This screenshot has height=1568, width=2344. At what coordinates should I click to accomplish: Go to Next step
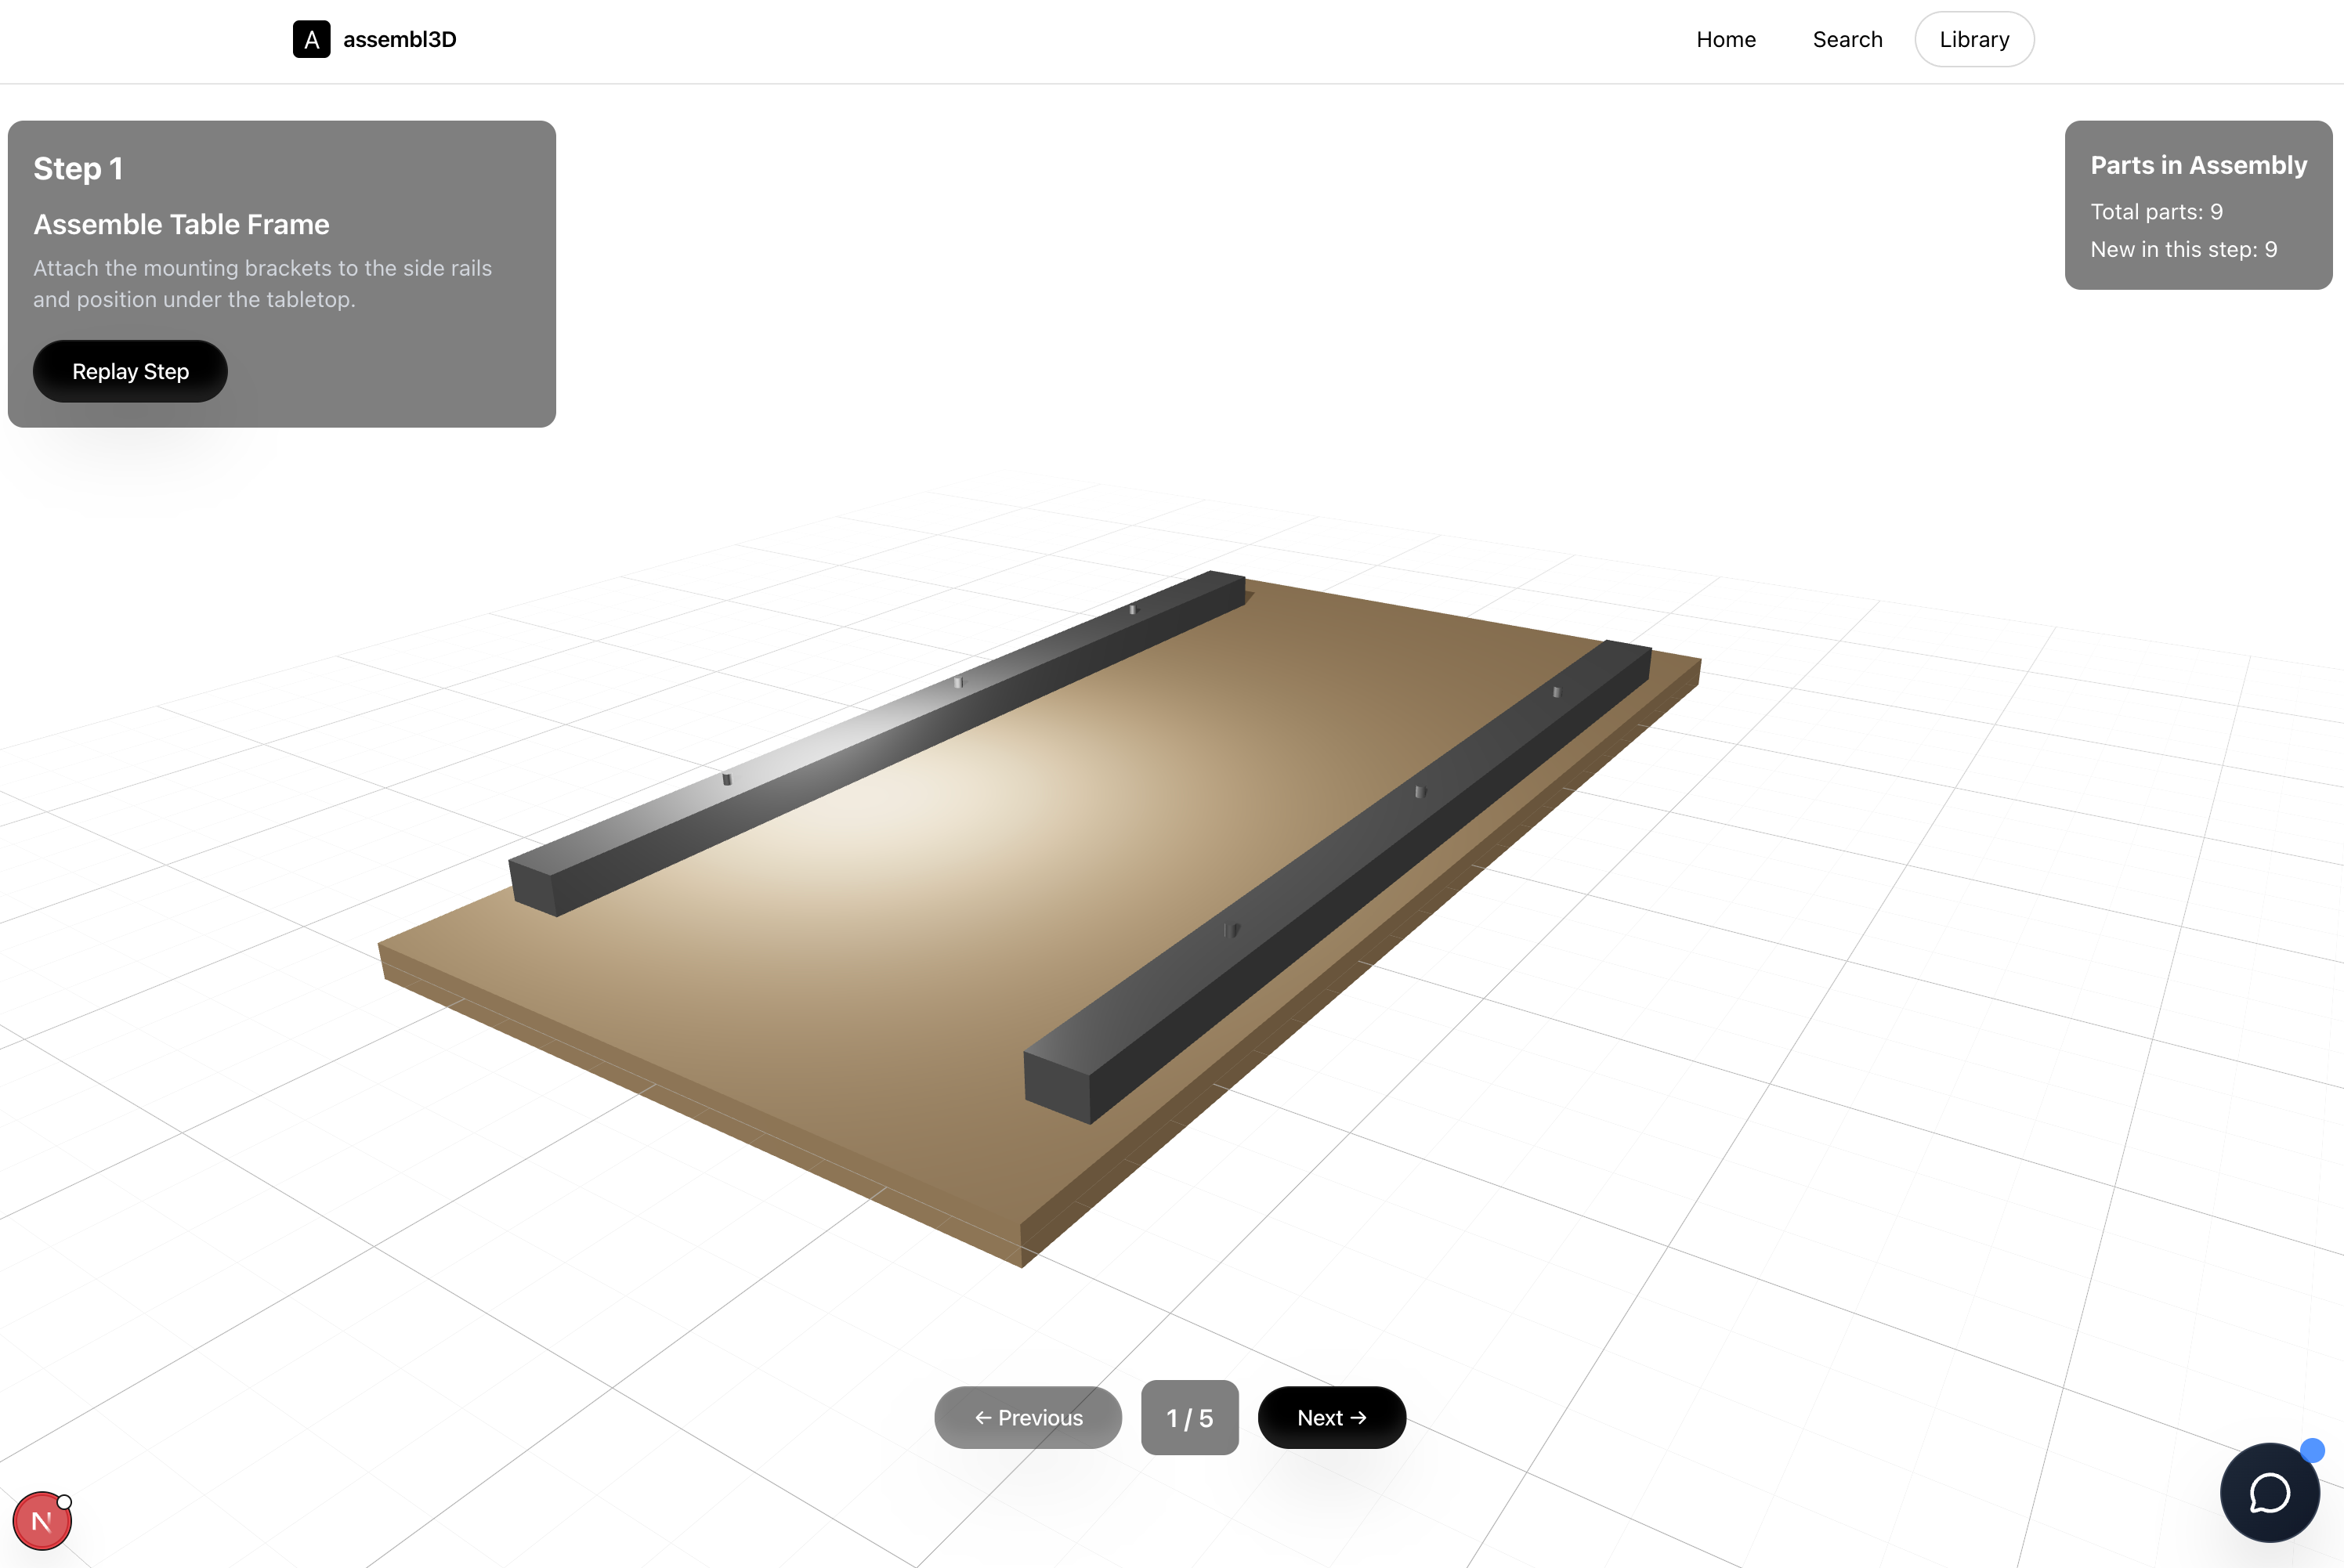[1331, 1417]
